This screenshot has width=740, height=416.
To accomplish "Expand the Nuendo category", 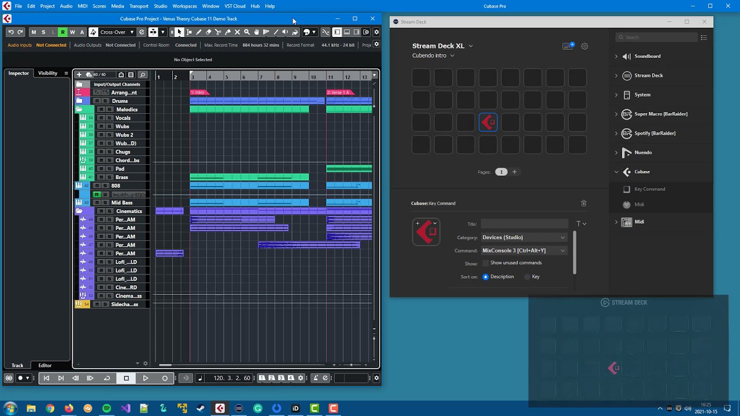I will (x=616, y=153).
